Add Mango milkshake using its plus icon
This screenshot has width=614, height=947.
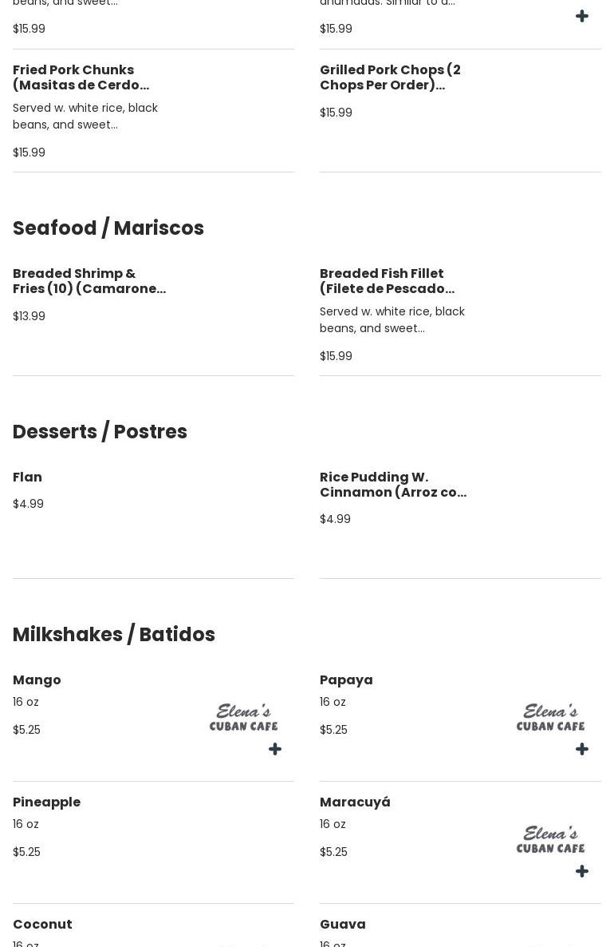(x=275, y=749)
